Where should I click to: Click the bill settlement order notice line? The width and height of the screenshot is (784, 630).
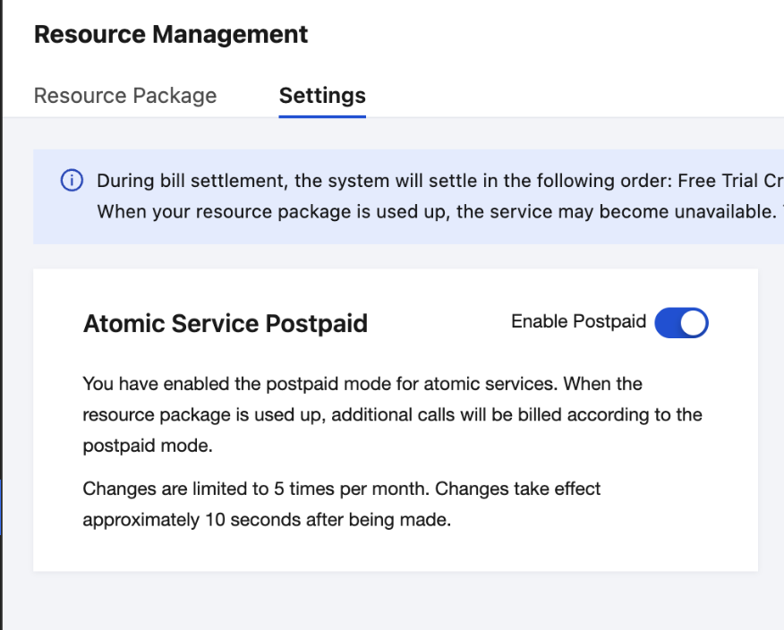[x=430, y=181]
